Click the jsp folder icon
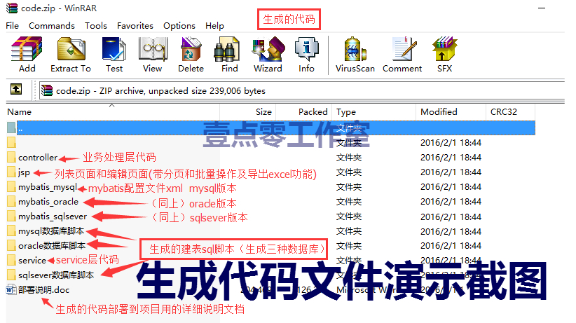This screenshot has height=323, width=576. (11, 172)
